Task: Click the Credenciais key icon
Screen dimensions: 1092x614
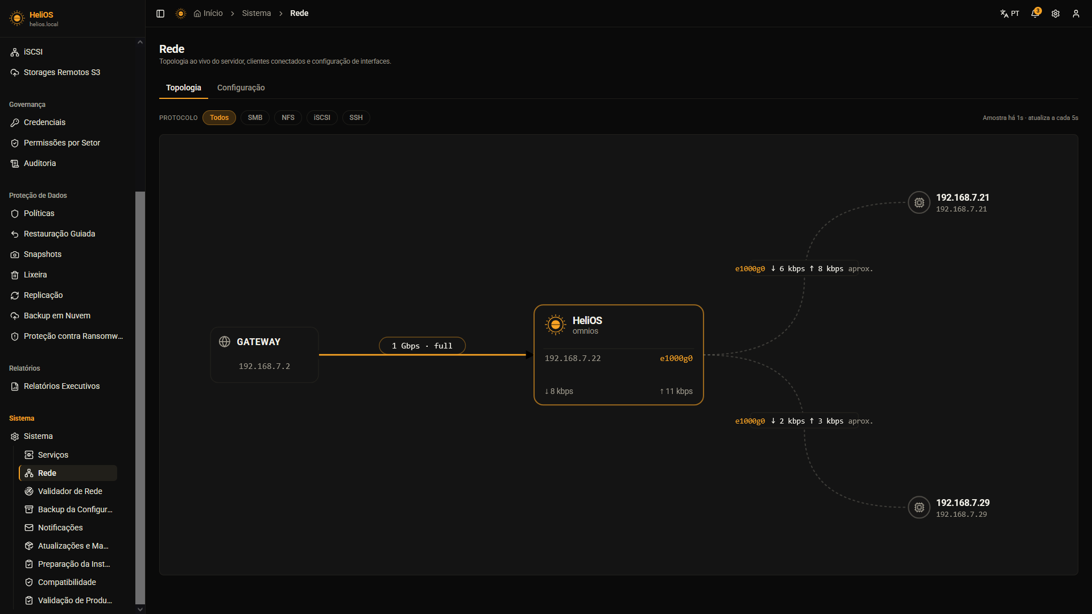Action: [x=15, y=123]
